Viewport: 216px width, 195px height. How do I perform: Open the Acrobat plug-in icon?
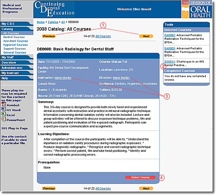click(x=4, y=104)
